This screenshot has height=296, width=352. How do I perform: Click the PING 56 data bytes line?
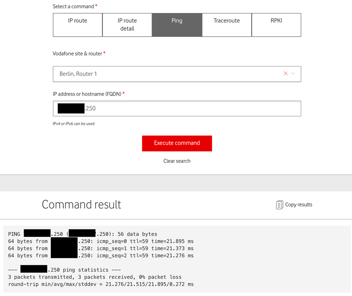pyautogui.click(x=82, y=234)
